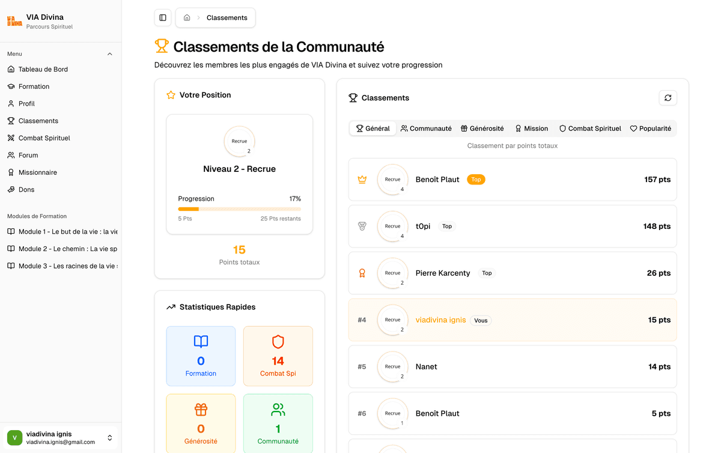Click the Niveau 2 - Recrue heading

point(239,169)
